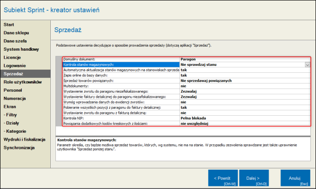Click the Paragon value cell
Screen dimensions: 316x189
pyautogui.click(x=245, y=59)
